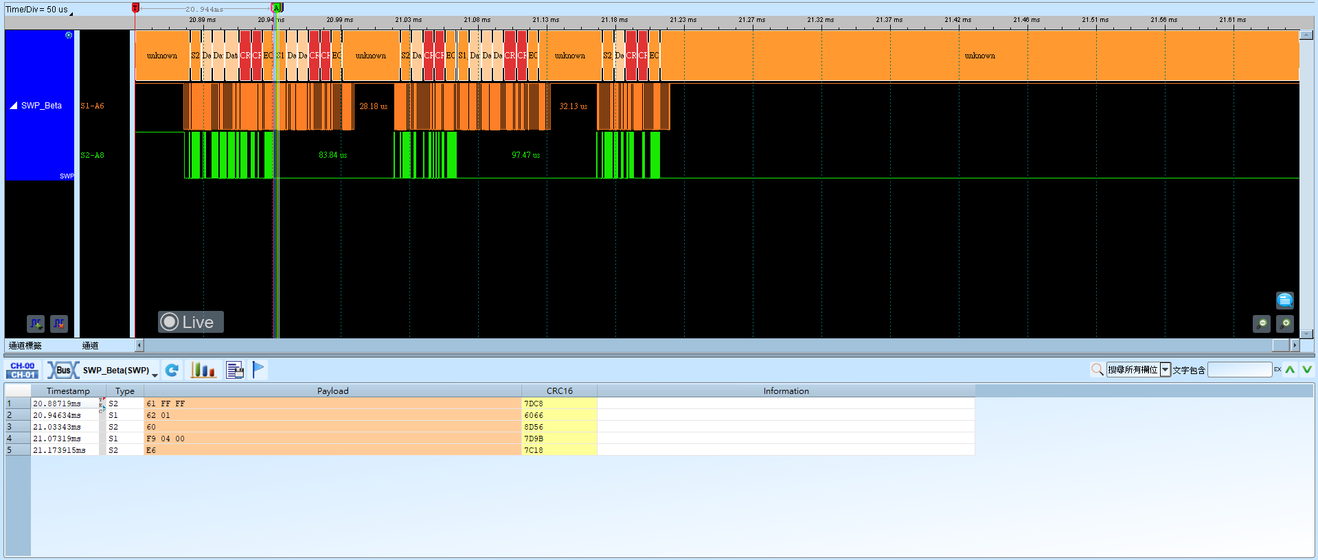Viewport: 1318px width, 560px height.
Task: Select the green A cursor marker
Action: pos(277,8)
